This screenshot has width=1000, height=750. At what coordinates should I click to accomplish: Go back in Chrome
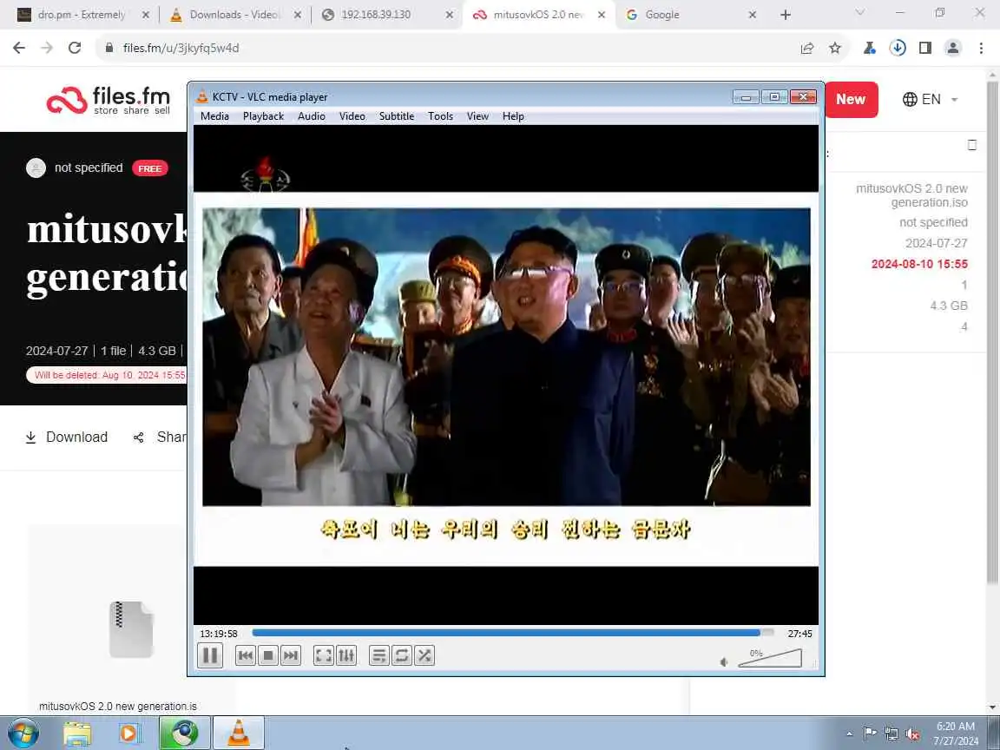(19, 48)
